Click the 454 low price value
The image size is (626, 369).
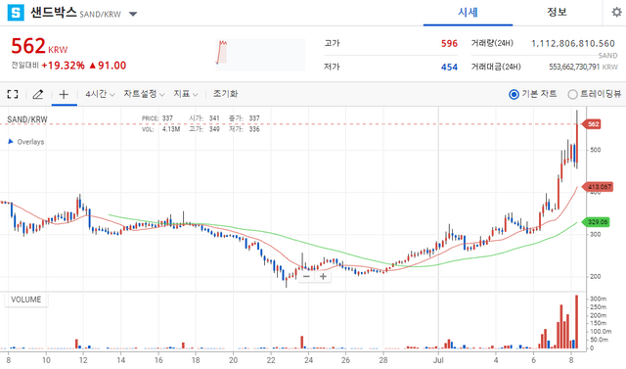[x=449, y=68]
